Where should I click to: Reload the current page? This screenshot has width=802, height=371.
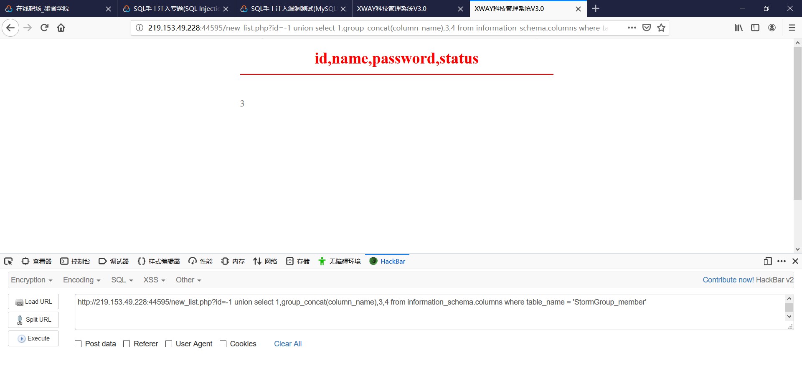(44, 28)
